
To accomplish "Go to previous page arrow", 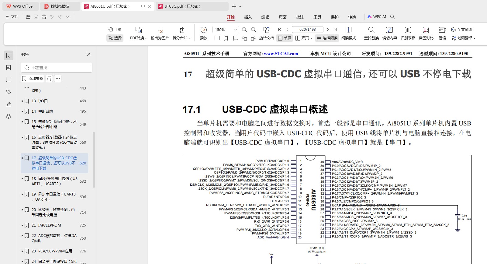I will [288, 30].
